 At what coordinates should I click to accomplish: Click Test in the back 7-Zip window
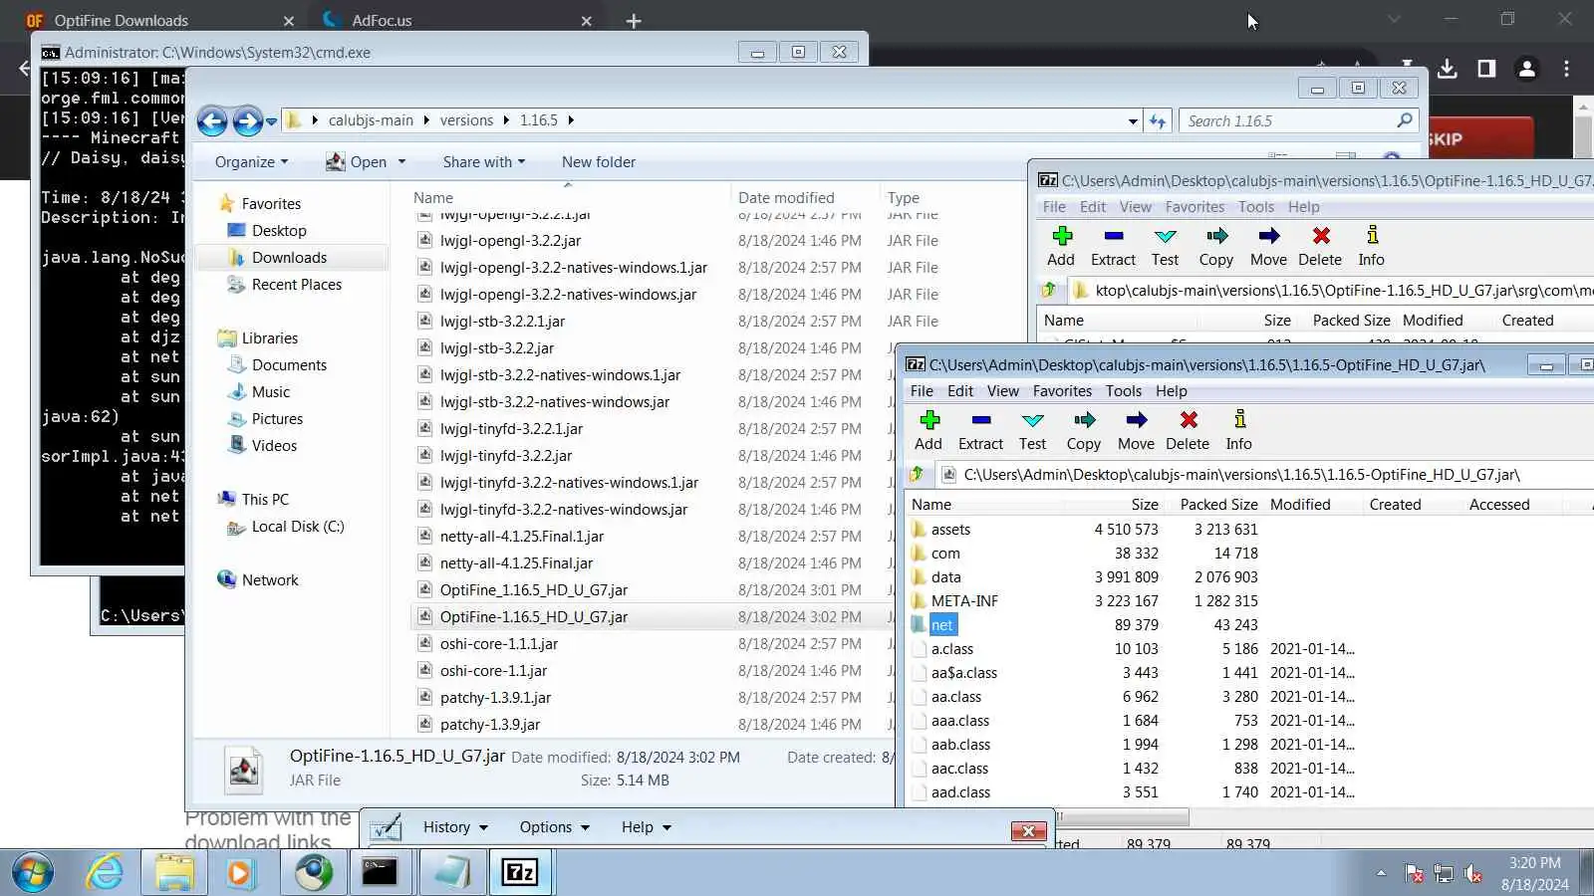(x=1165, y=246)
